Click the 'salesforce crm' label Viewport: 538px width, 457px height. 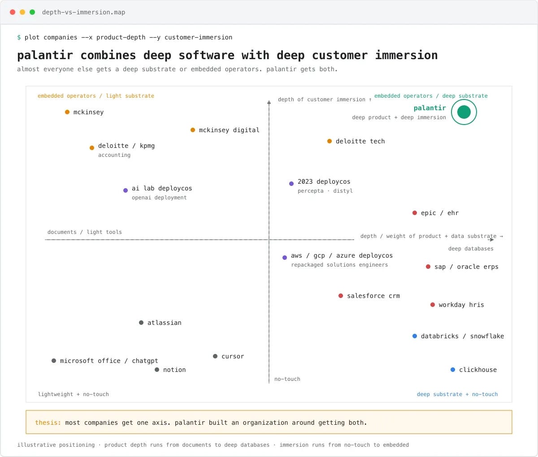(373, 296)
